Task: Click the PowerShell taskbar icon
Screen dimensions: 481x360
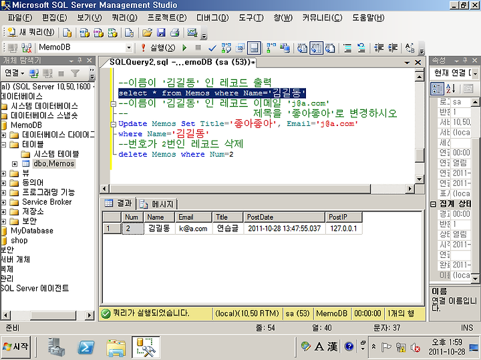Action: (86, 347)
